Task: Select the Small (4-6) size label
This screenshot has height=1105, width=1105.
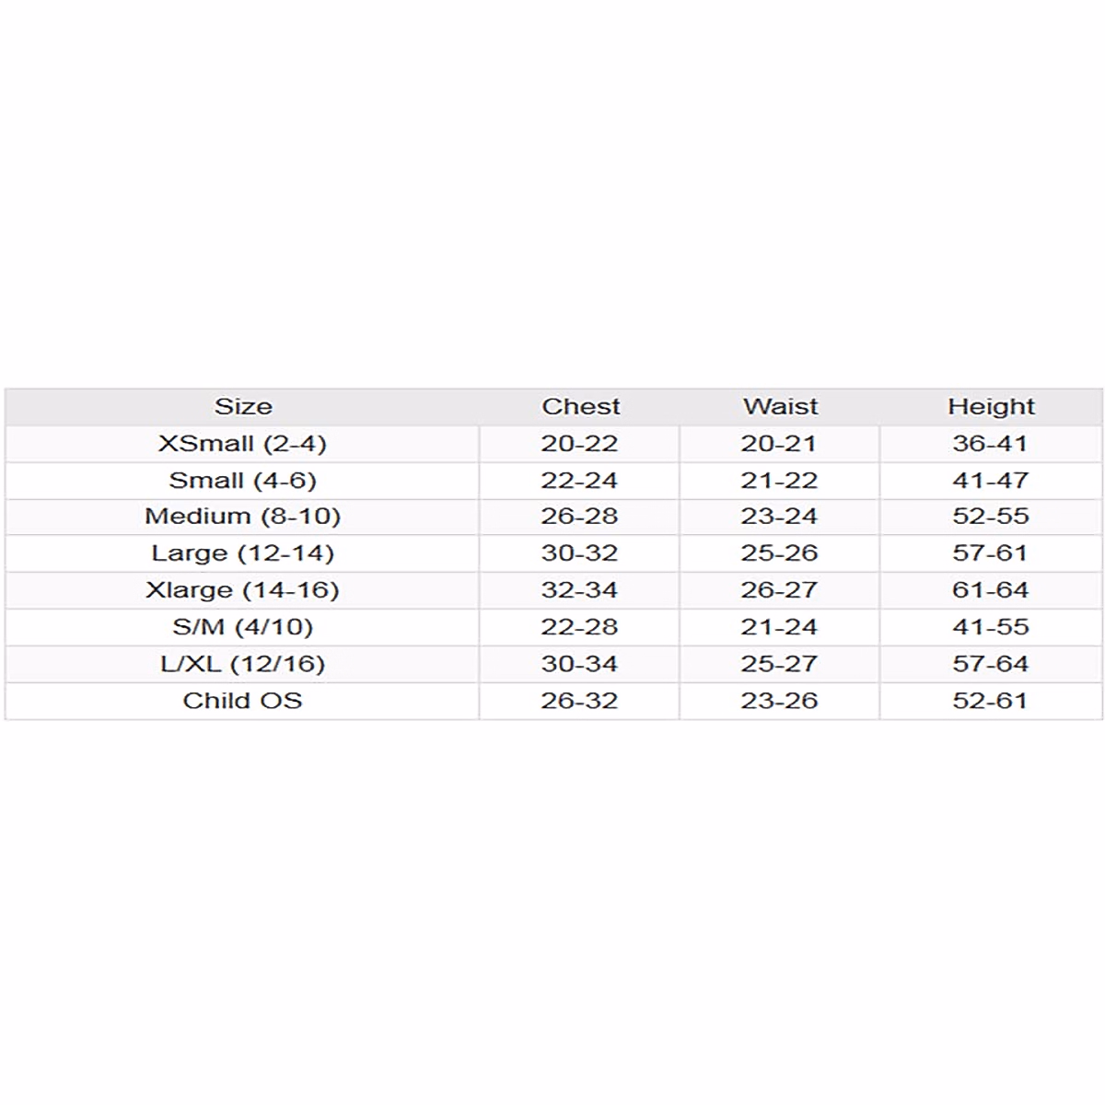Action: coord(242,480)
